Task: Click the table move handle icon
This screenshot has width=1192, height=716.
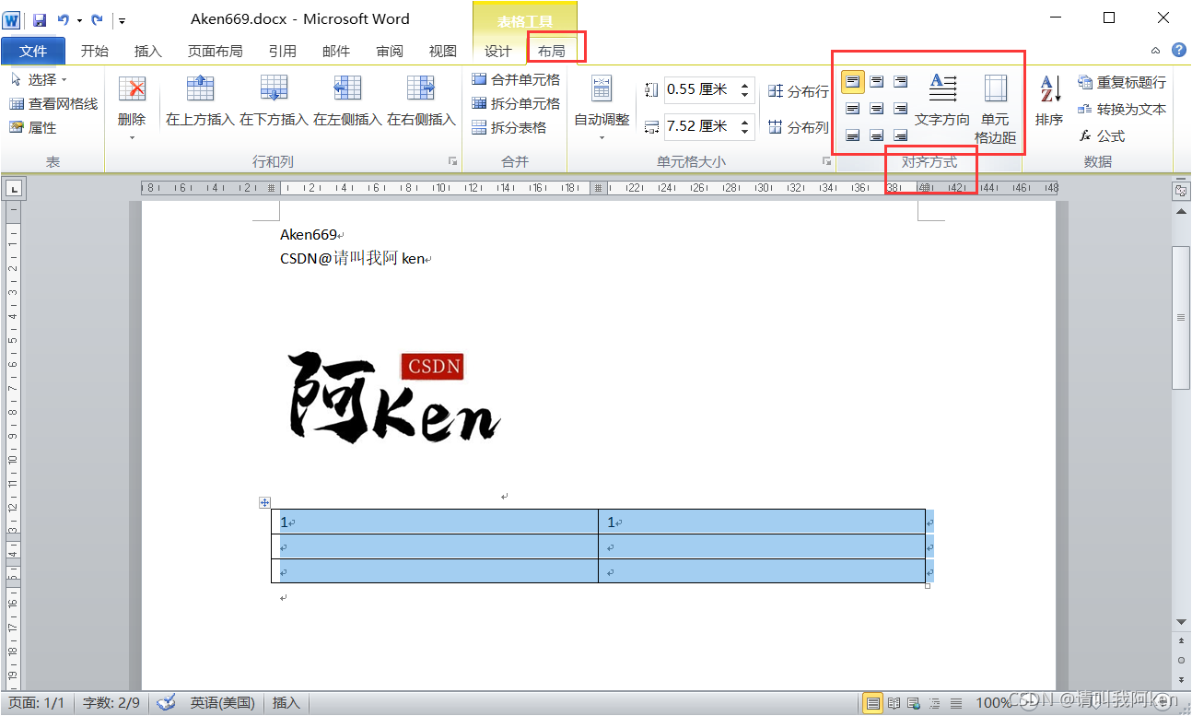Action: click(x=264, y=502)
